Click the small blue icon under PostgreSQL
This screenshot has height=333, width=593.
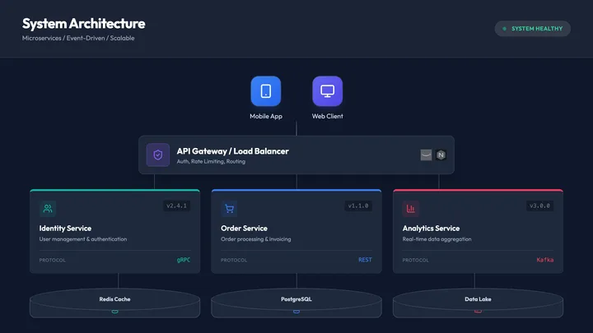pyautogui.click(x=296, y=311)
